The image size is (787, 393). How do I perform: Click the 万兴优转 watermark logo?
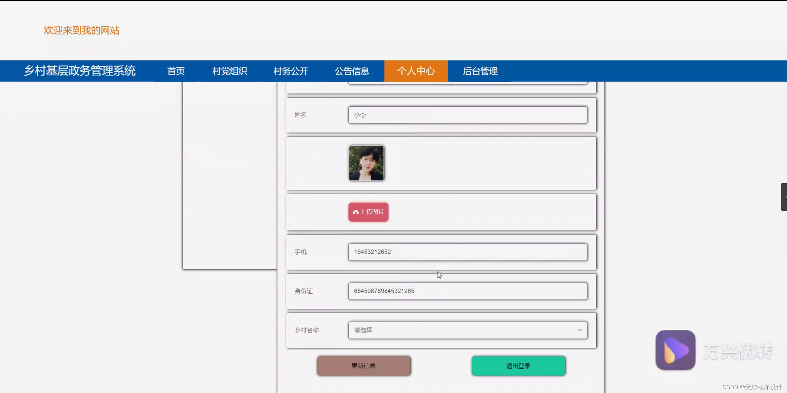coord(675,350)
